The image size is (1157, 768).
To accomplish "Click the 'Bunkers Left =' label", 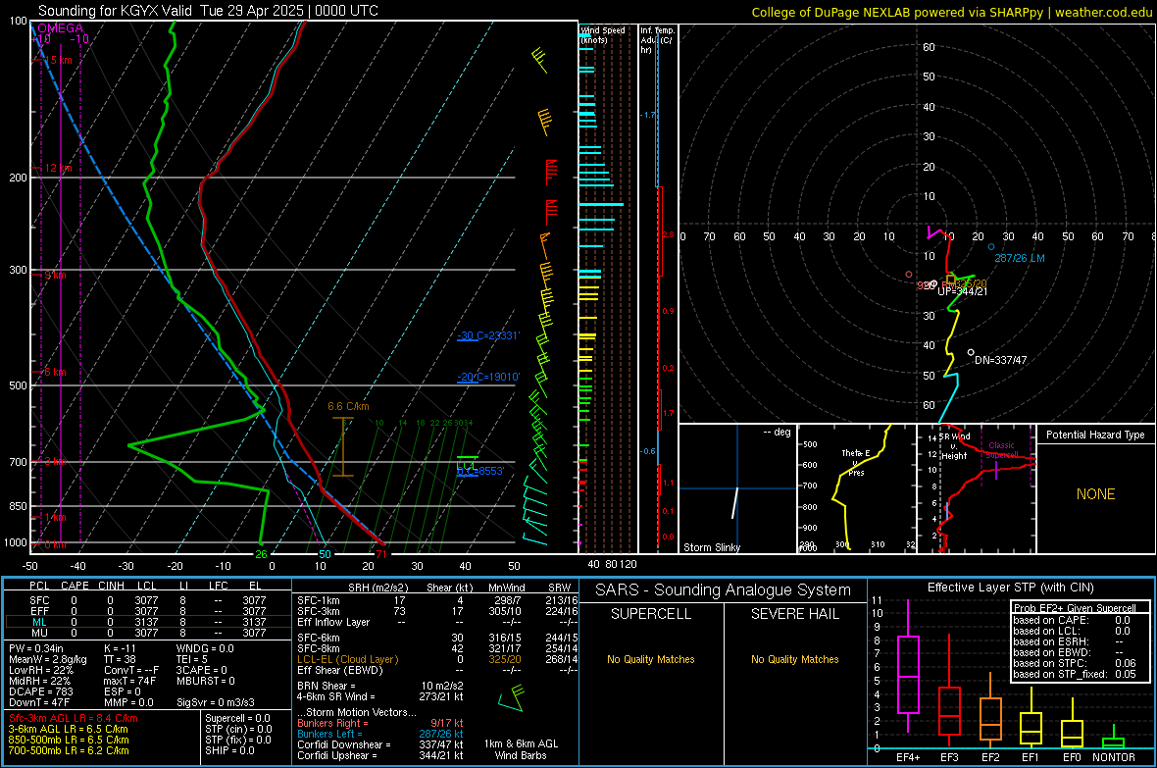I will click(329, 734).
